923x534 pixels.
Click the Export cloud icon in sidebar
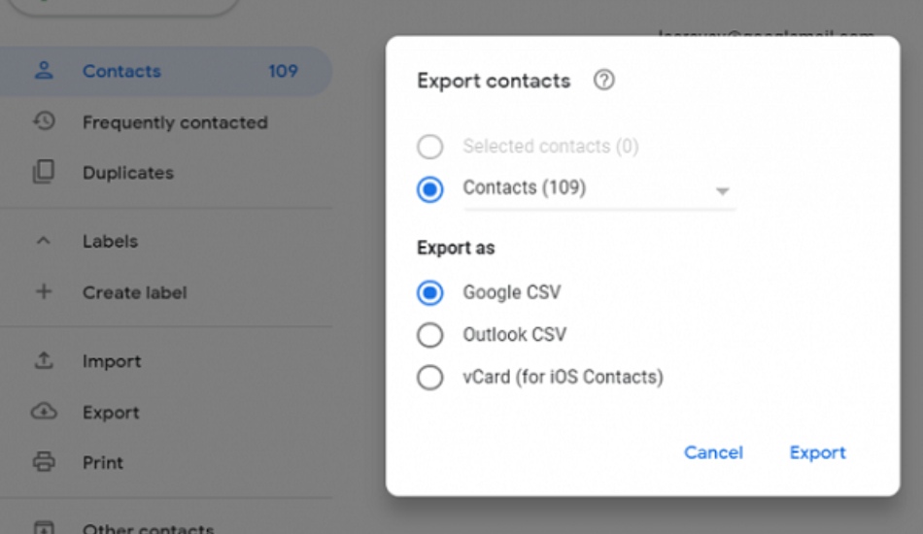click(x=44, y=411)
